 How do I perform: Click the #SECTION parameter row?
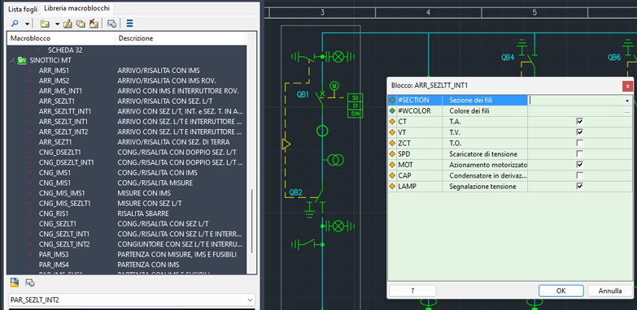pos(510,100)
